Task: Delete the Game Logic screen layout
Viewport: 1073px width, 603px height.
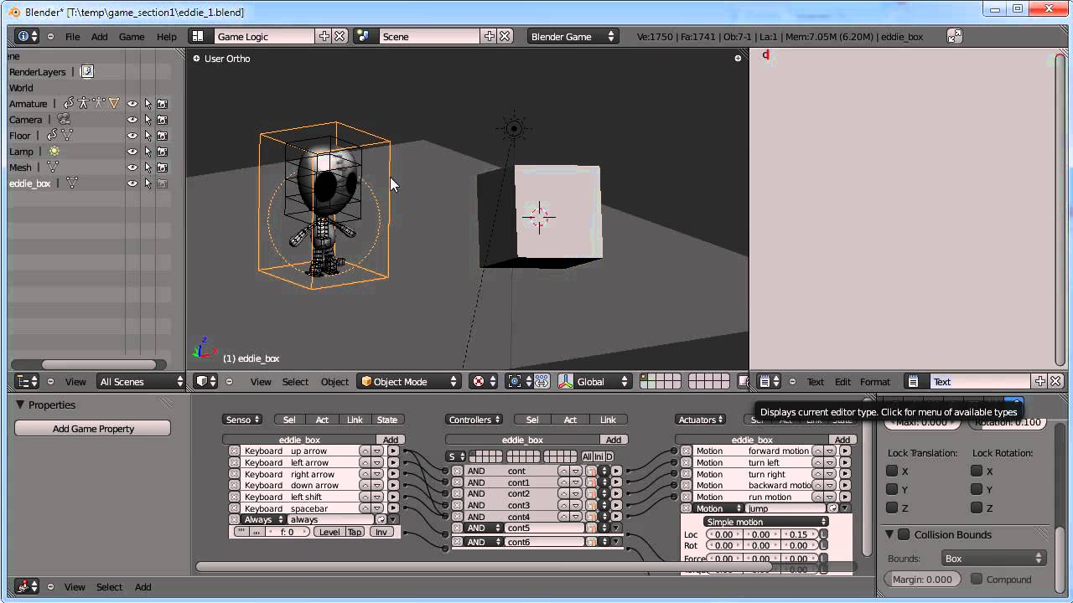Action: (x=340, y=36)
